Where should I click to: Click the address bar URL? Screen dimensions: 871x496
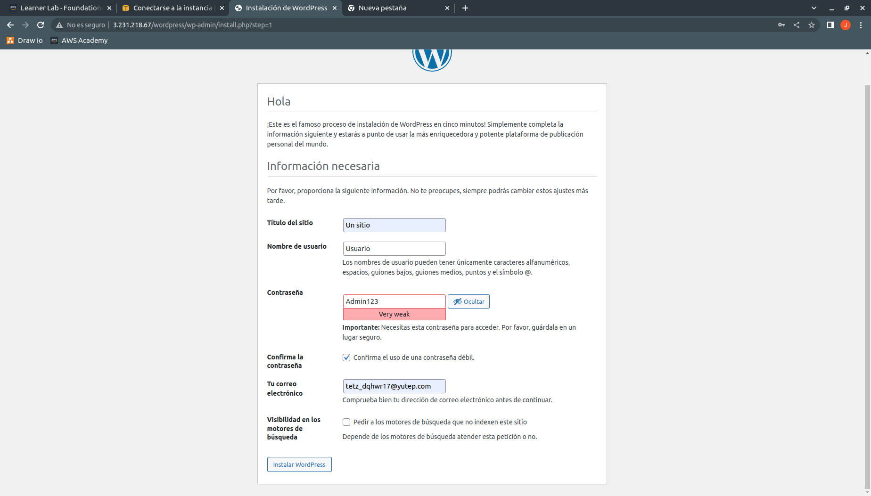(x=192, y=25)
